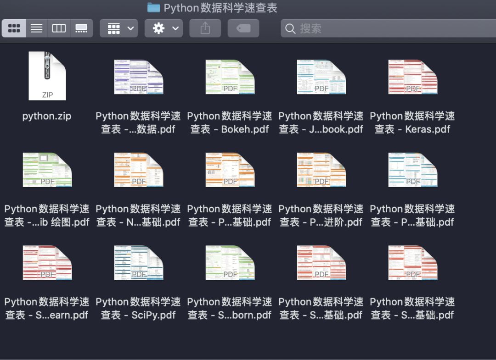The width and height of the screenshot is (496, 360).
Task: Click the file name ending N...基础.pdf
Action: click(138, 216)
